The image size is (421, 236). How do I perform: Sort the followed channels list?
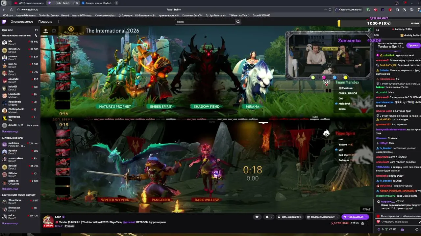[36, 35]
